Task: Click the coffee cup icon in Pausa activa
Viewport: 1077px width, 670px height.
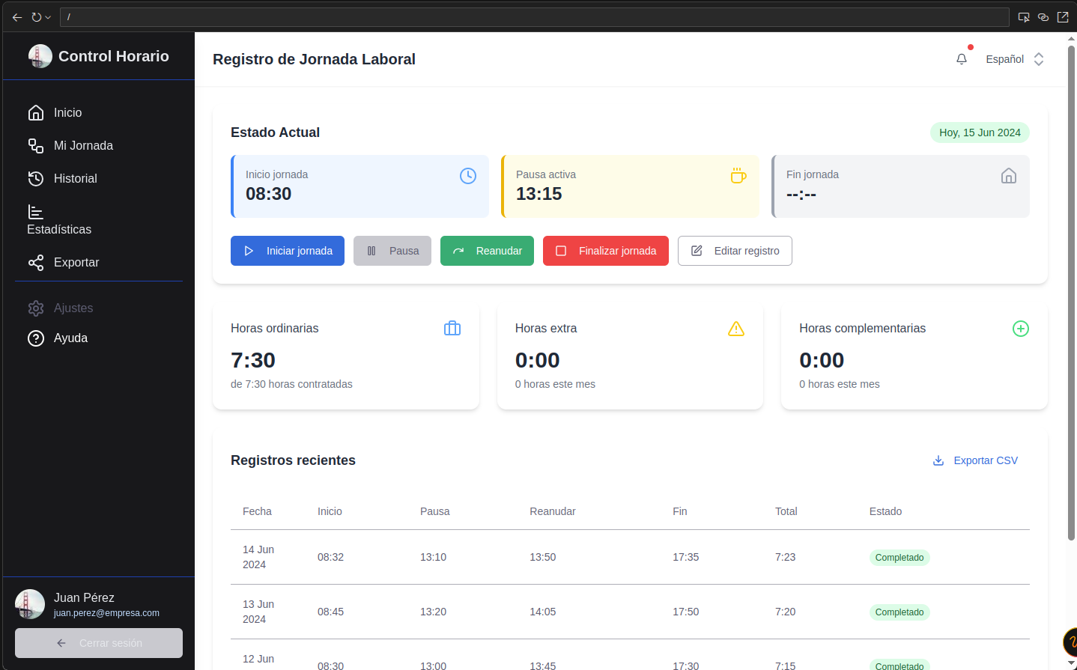Action: click(x=738, y=176)
